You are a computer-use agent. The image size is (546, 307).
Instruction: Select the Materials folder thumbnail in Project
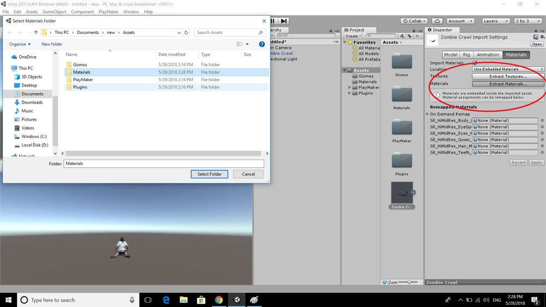click(402, 94)
